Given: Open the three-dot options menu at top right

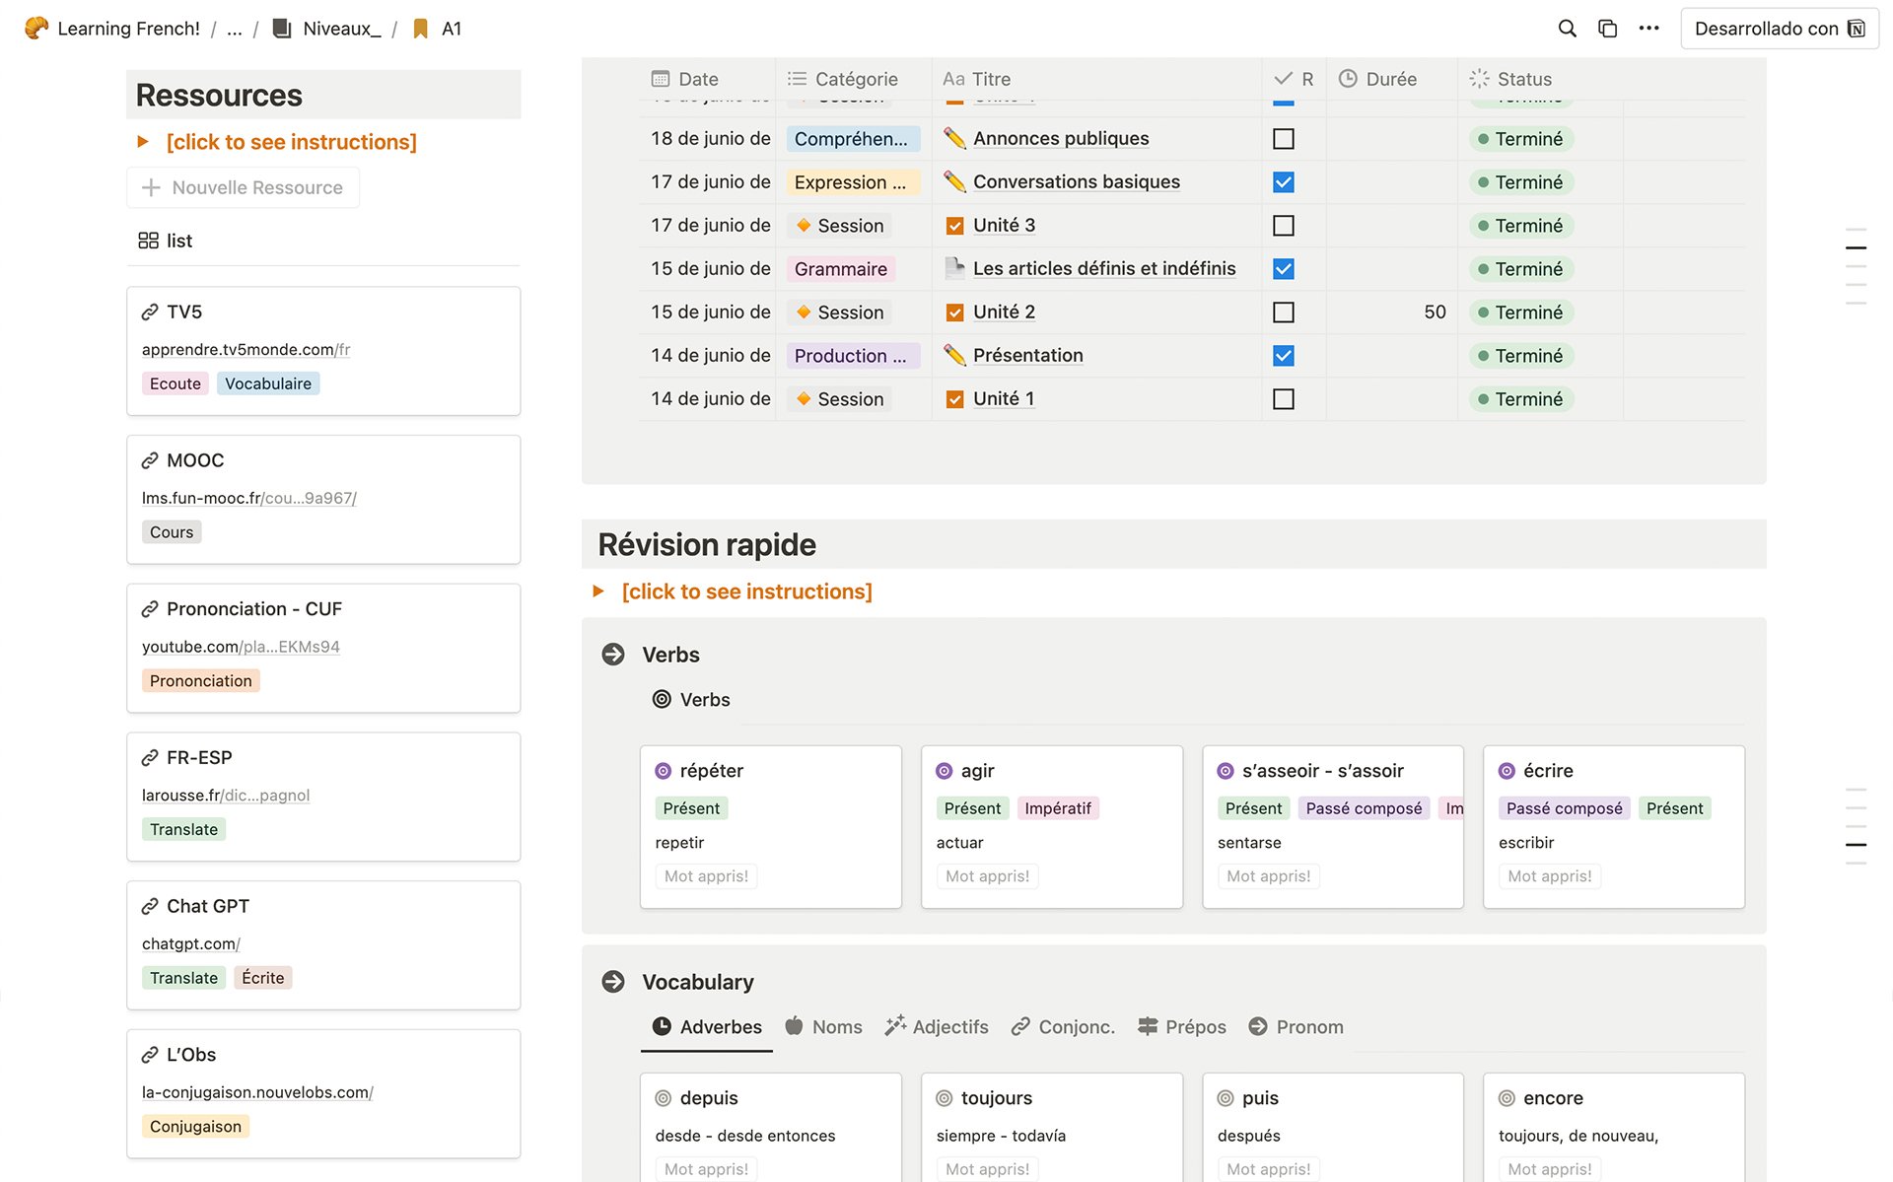Looking at the screenshot, I should [x=1648, y=29].
